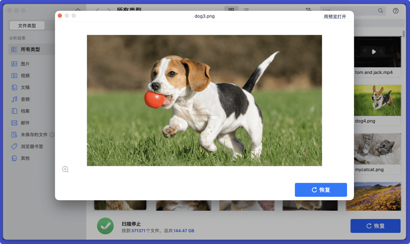Click the zoom-in magnifier in the preview
Image resolution: width=410 pixels, height=244 pixels.
[65, 169]
